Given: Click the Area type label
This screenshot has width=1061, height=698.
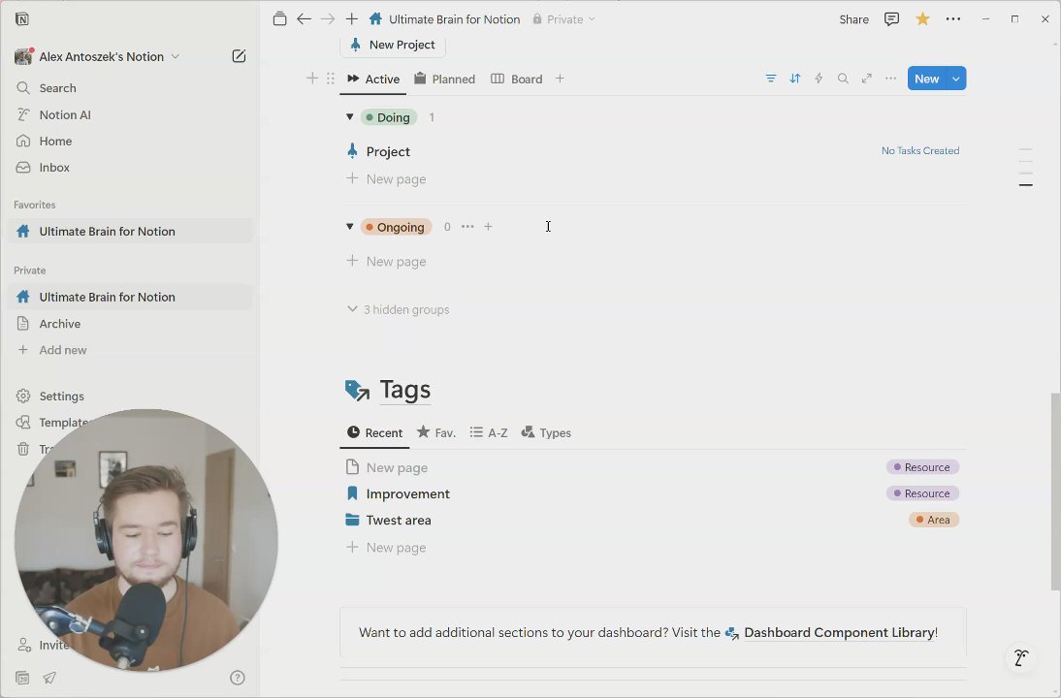Looking at the screenshot, I should [x=934, y=521].
